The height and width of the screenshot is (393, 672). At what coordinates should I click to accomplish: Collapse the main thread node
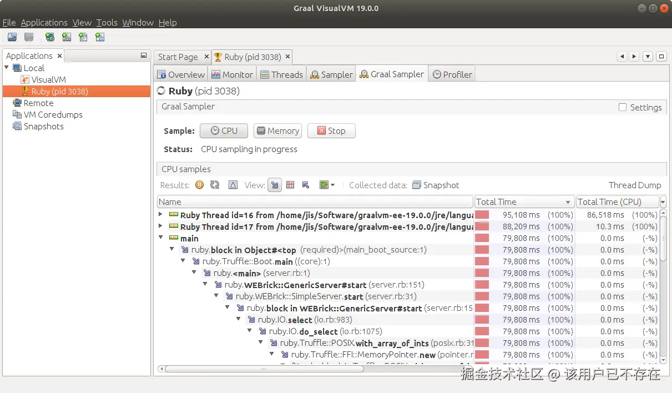tap(161, 238)
